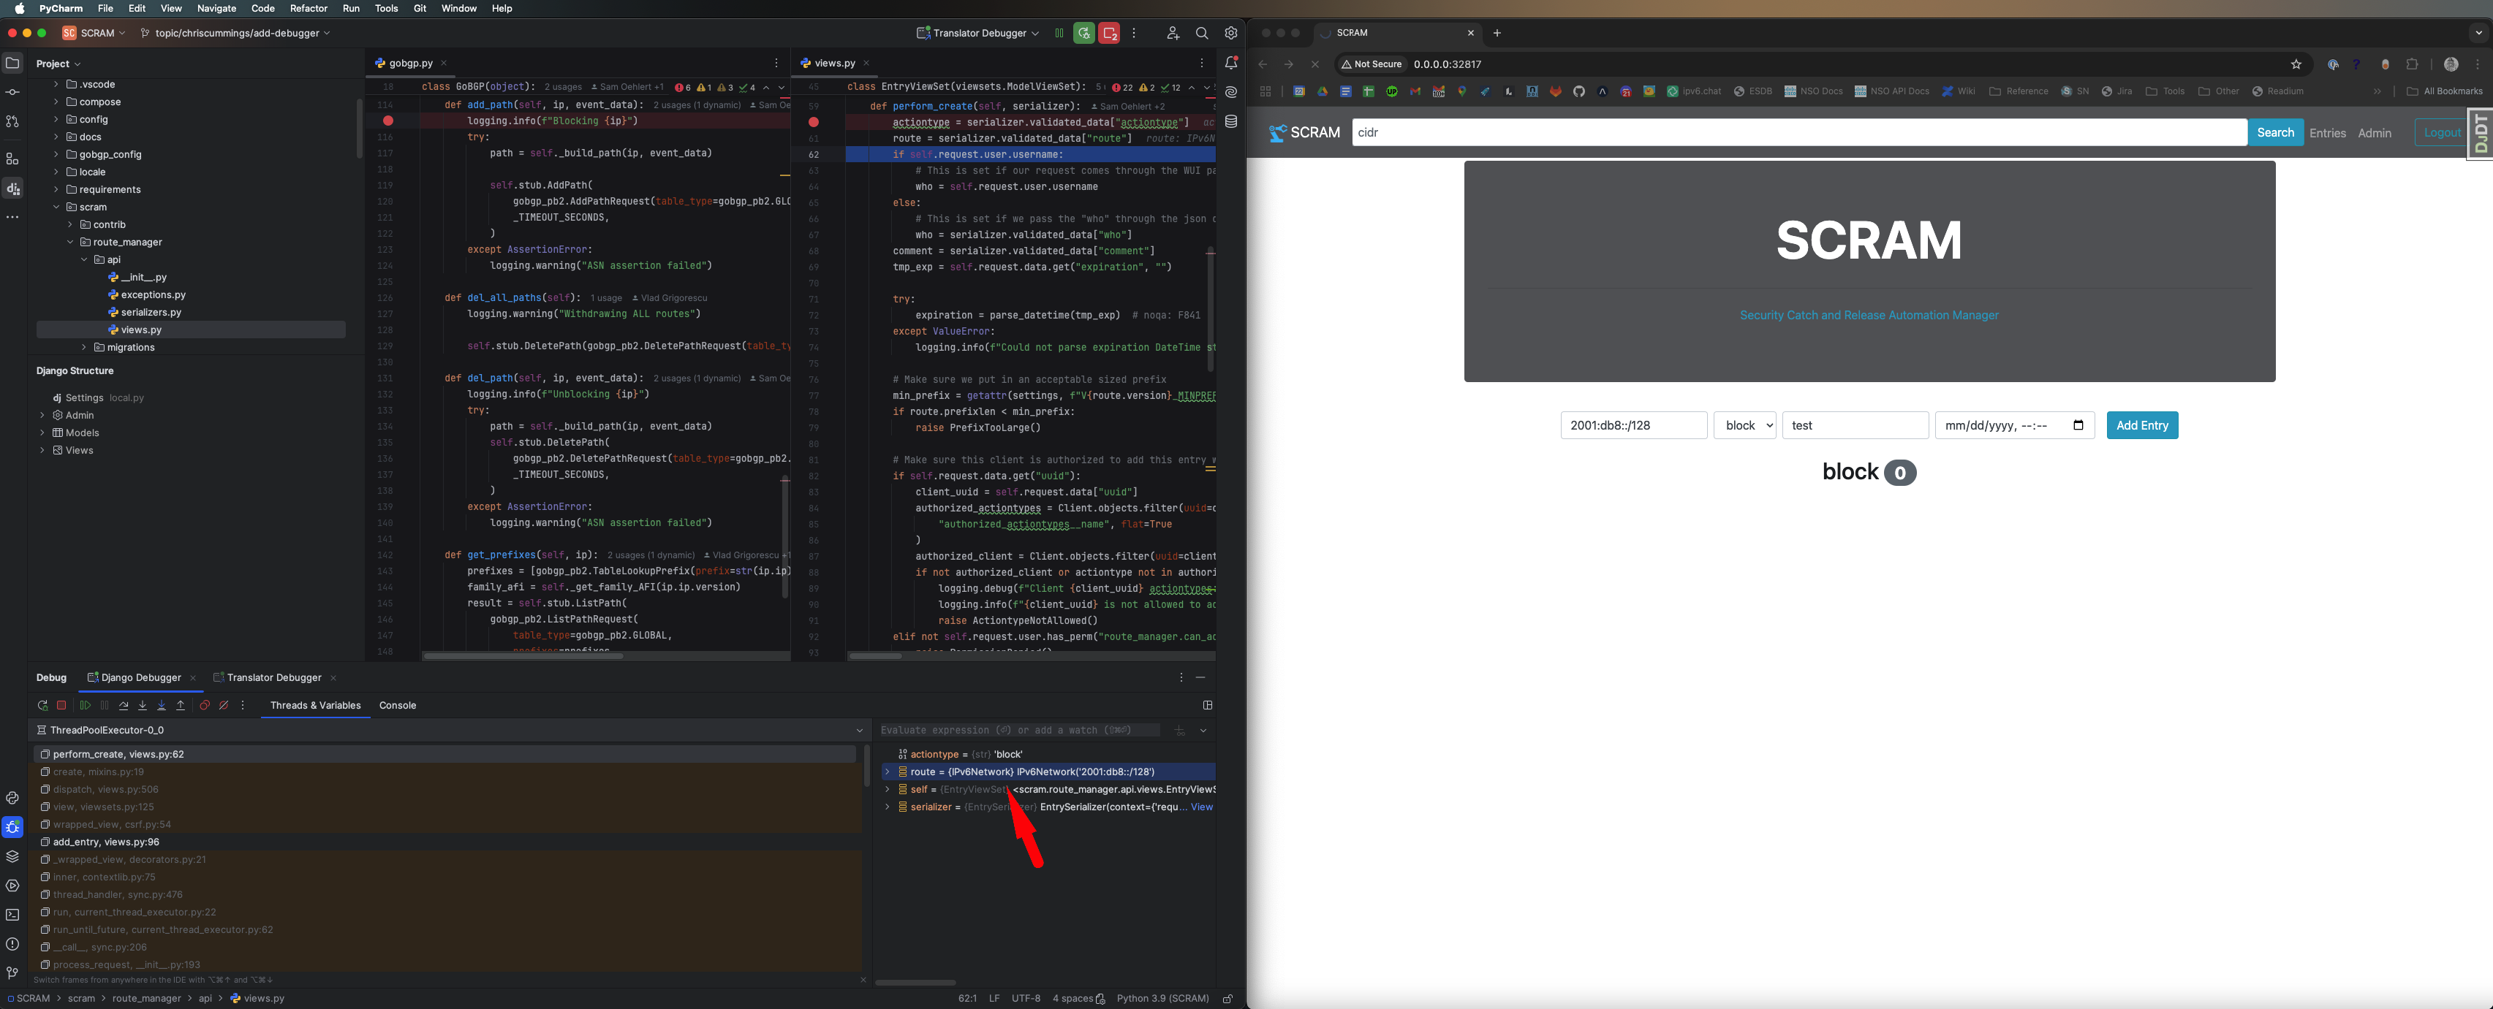Screen dimensions: 2493x1009
Task: Click the green Rerun Debug button in top toolbar
Action: (1084, 33)
